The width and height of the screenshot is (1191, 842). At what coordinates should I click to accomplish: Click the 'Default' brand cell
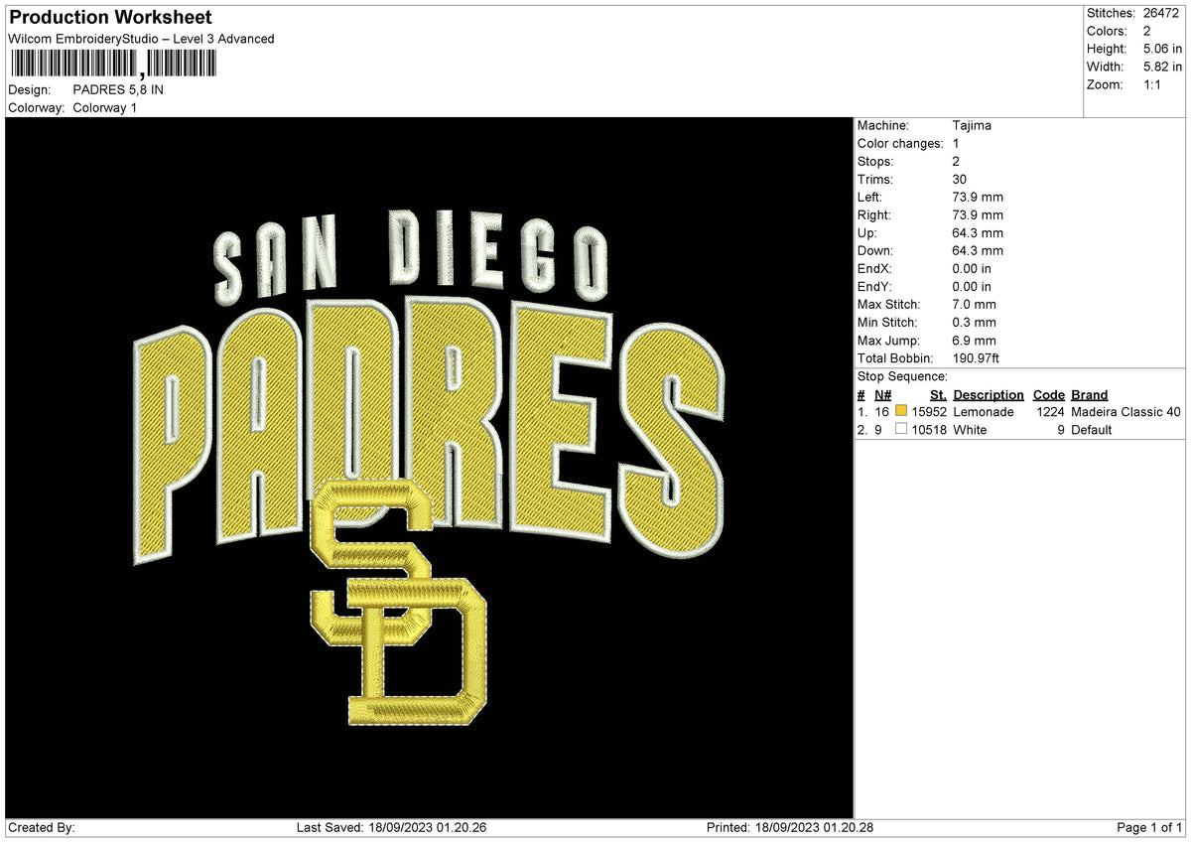(1092, 430)
